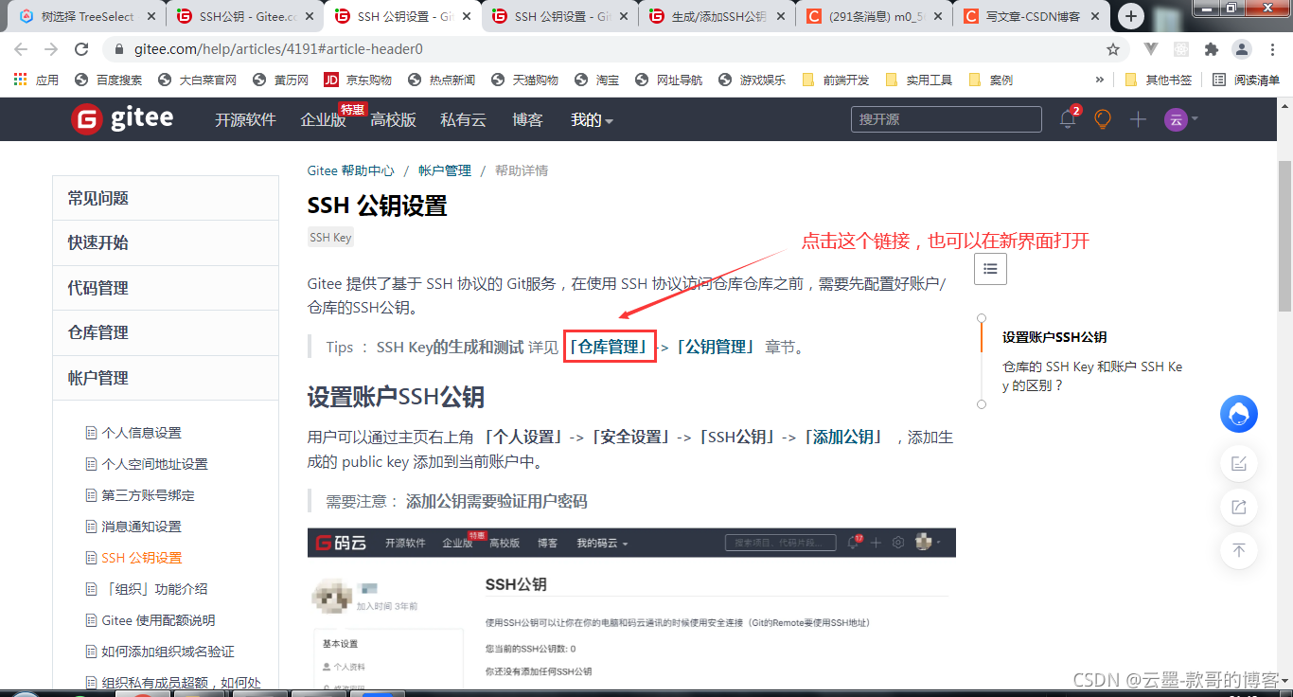Click the browser address bar URL
Viewport: 1293px width, 697px height.
tap(277, 49)
